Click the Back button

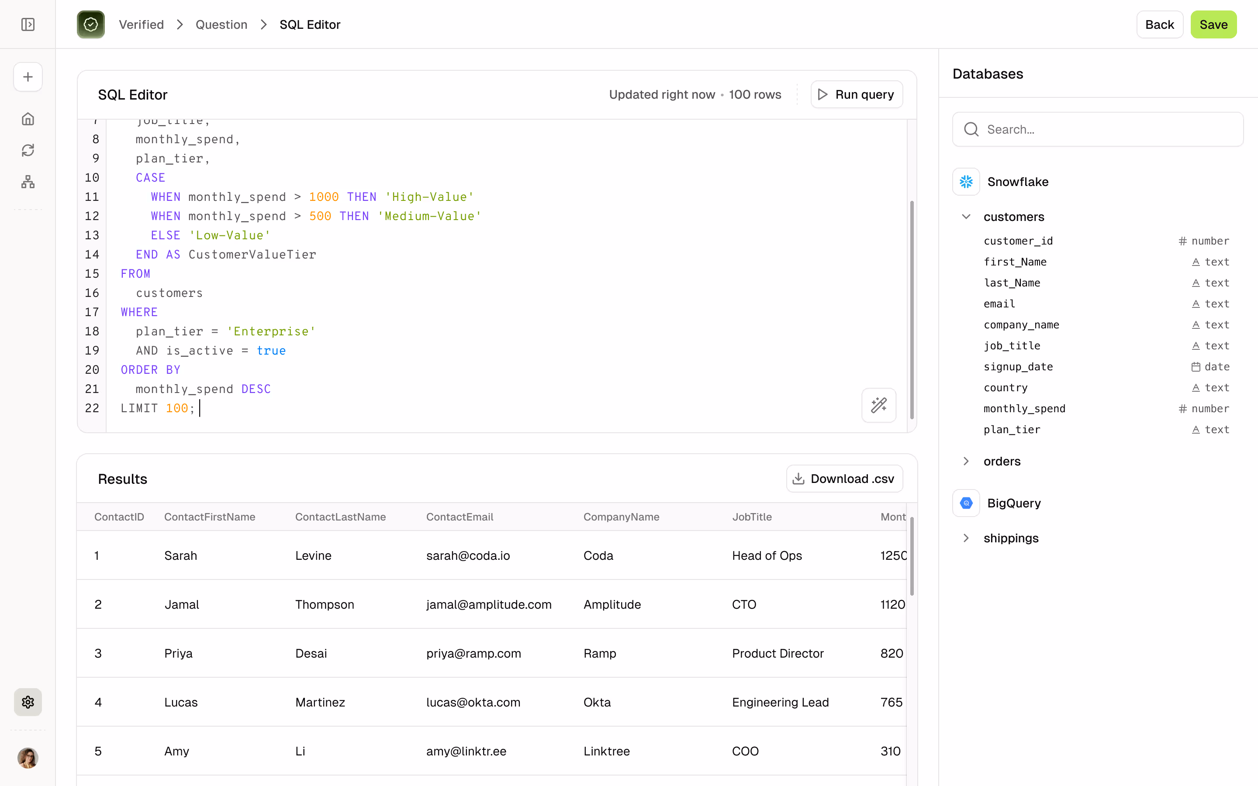pyautogui.click(x=1159, y=24)
